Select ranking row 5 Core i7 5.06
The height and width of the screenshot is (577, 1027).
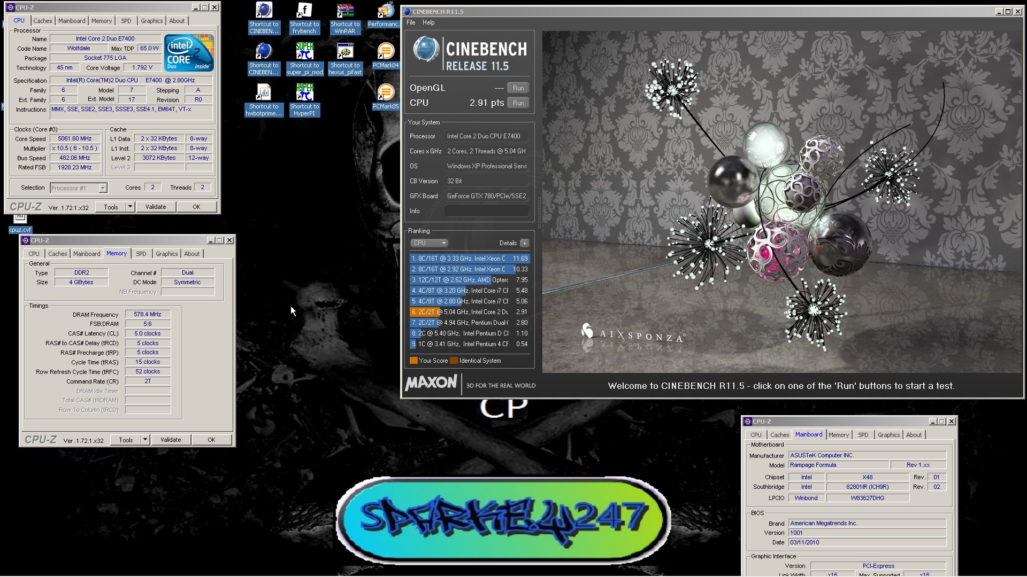pyautogui.click(x=470, y=301)
